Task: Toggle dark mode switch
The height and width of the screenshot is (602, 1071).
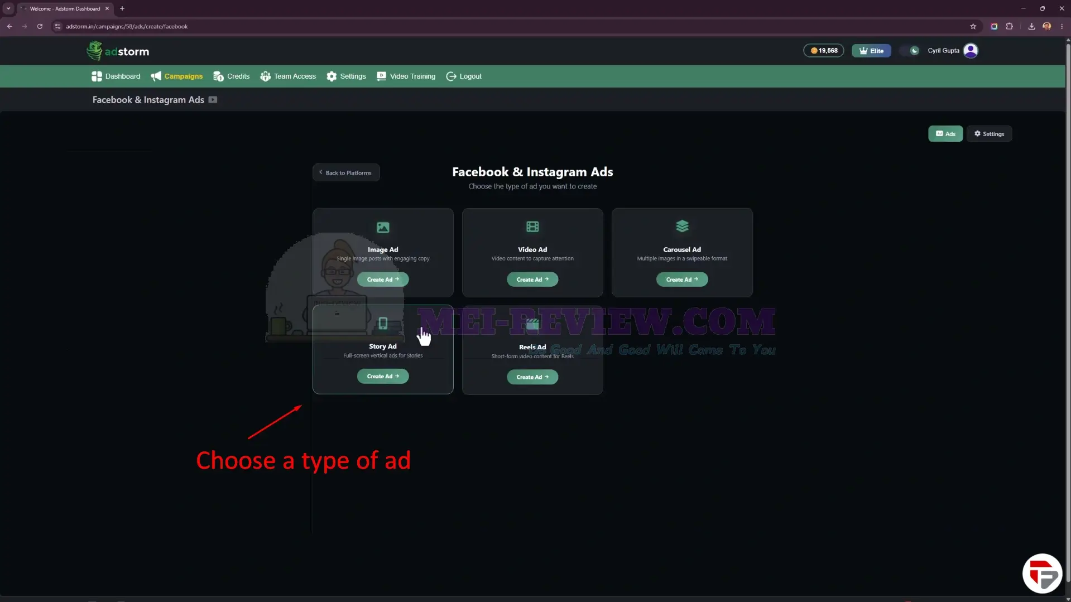Action: [x=909, y=51]
